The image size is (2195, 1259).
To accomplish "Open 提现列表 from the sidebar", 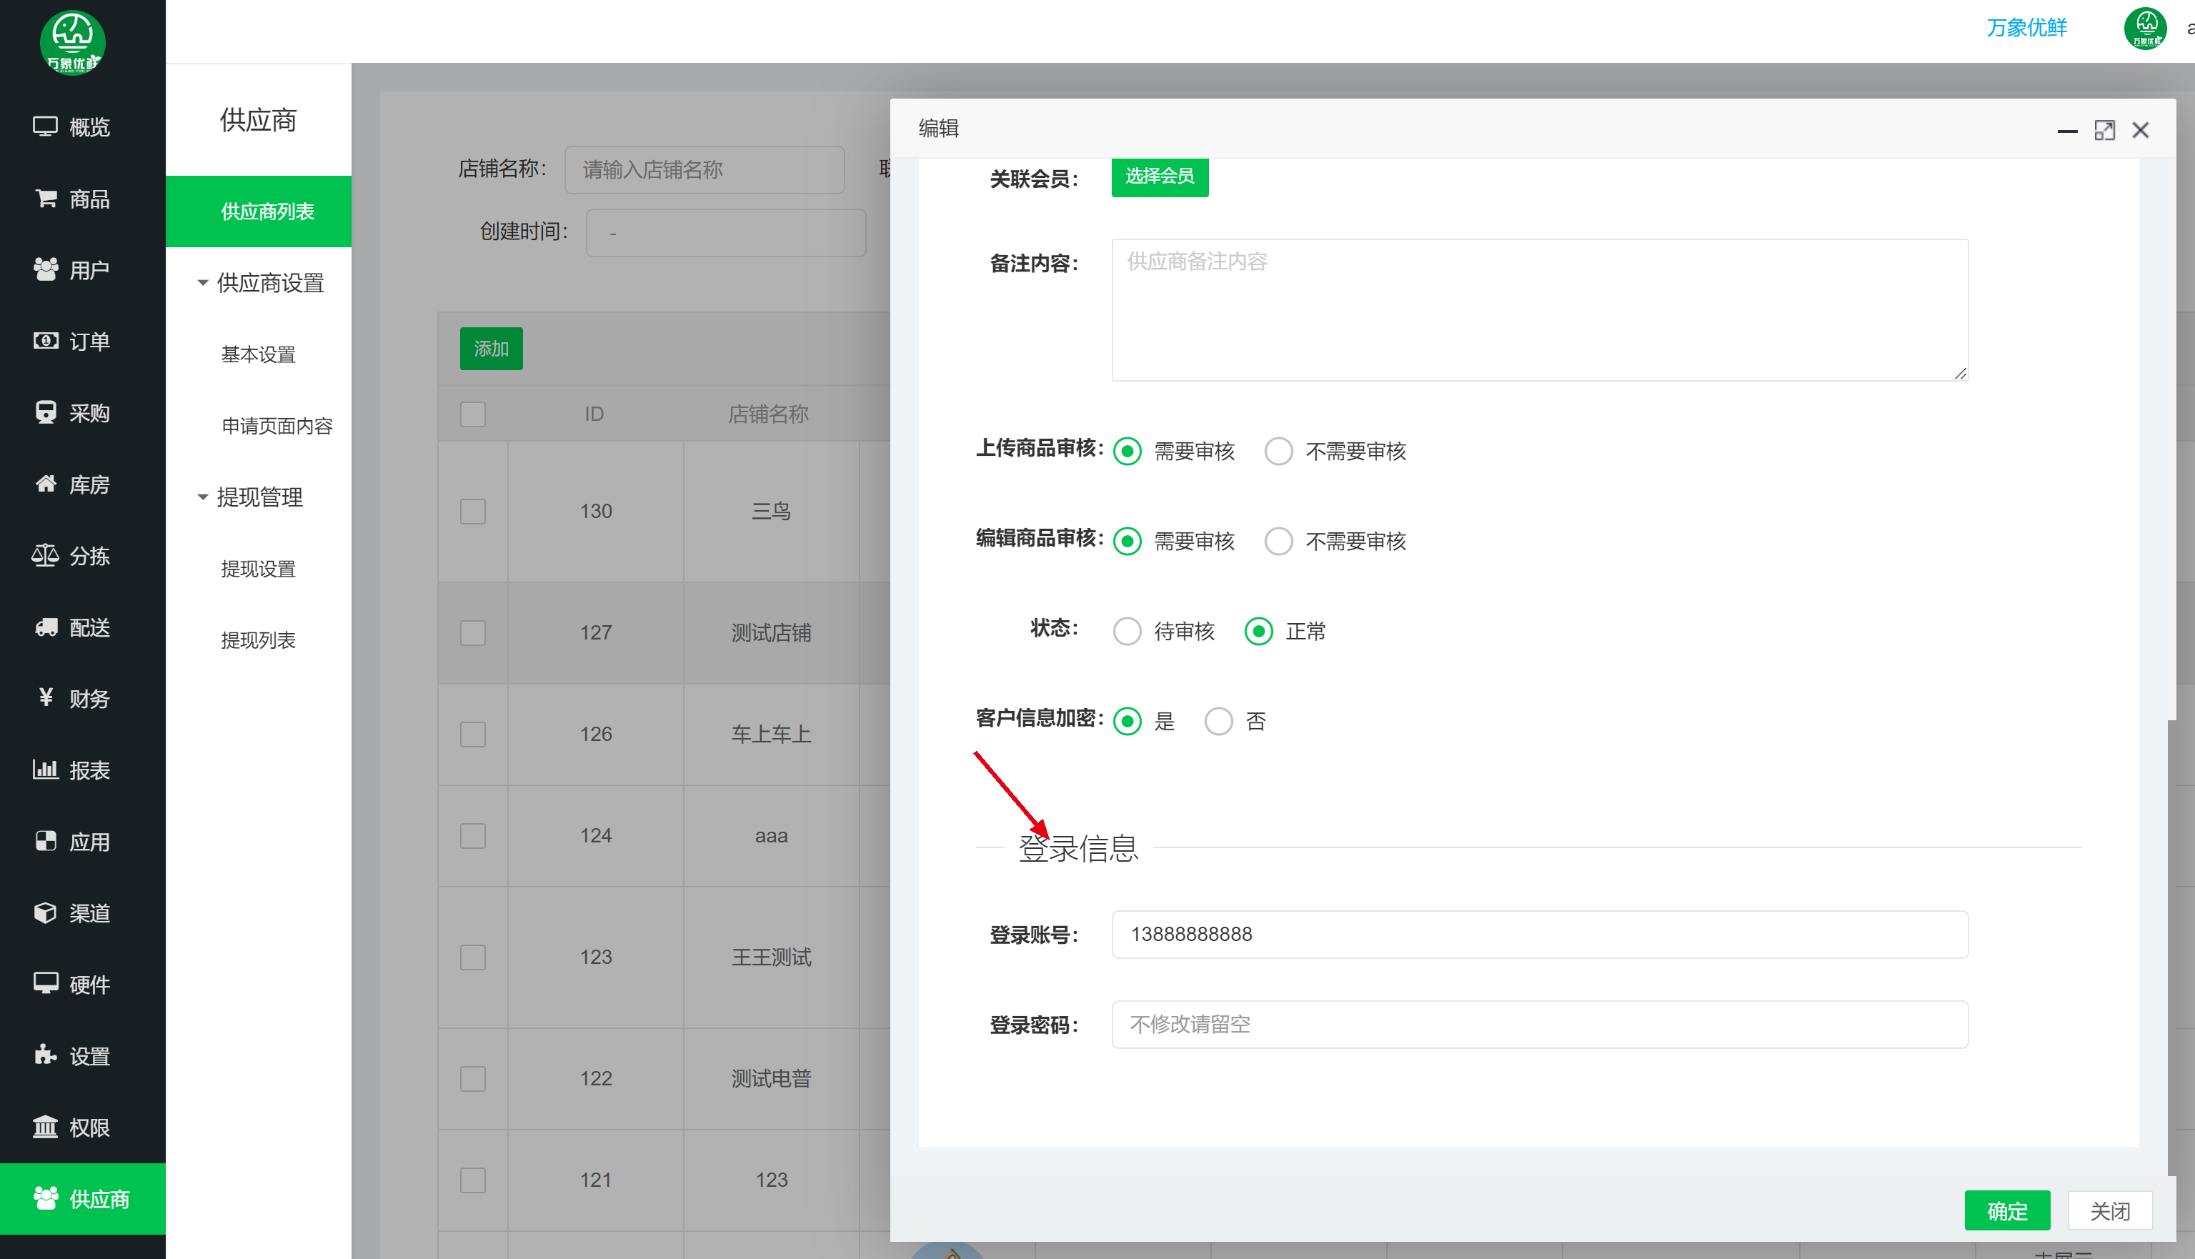I will (x=259, y=640).
